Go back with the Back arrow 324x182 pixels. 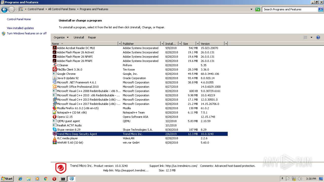point(4,10)
